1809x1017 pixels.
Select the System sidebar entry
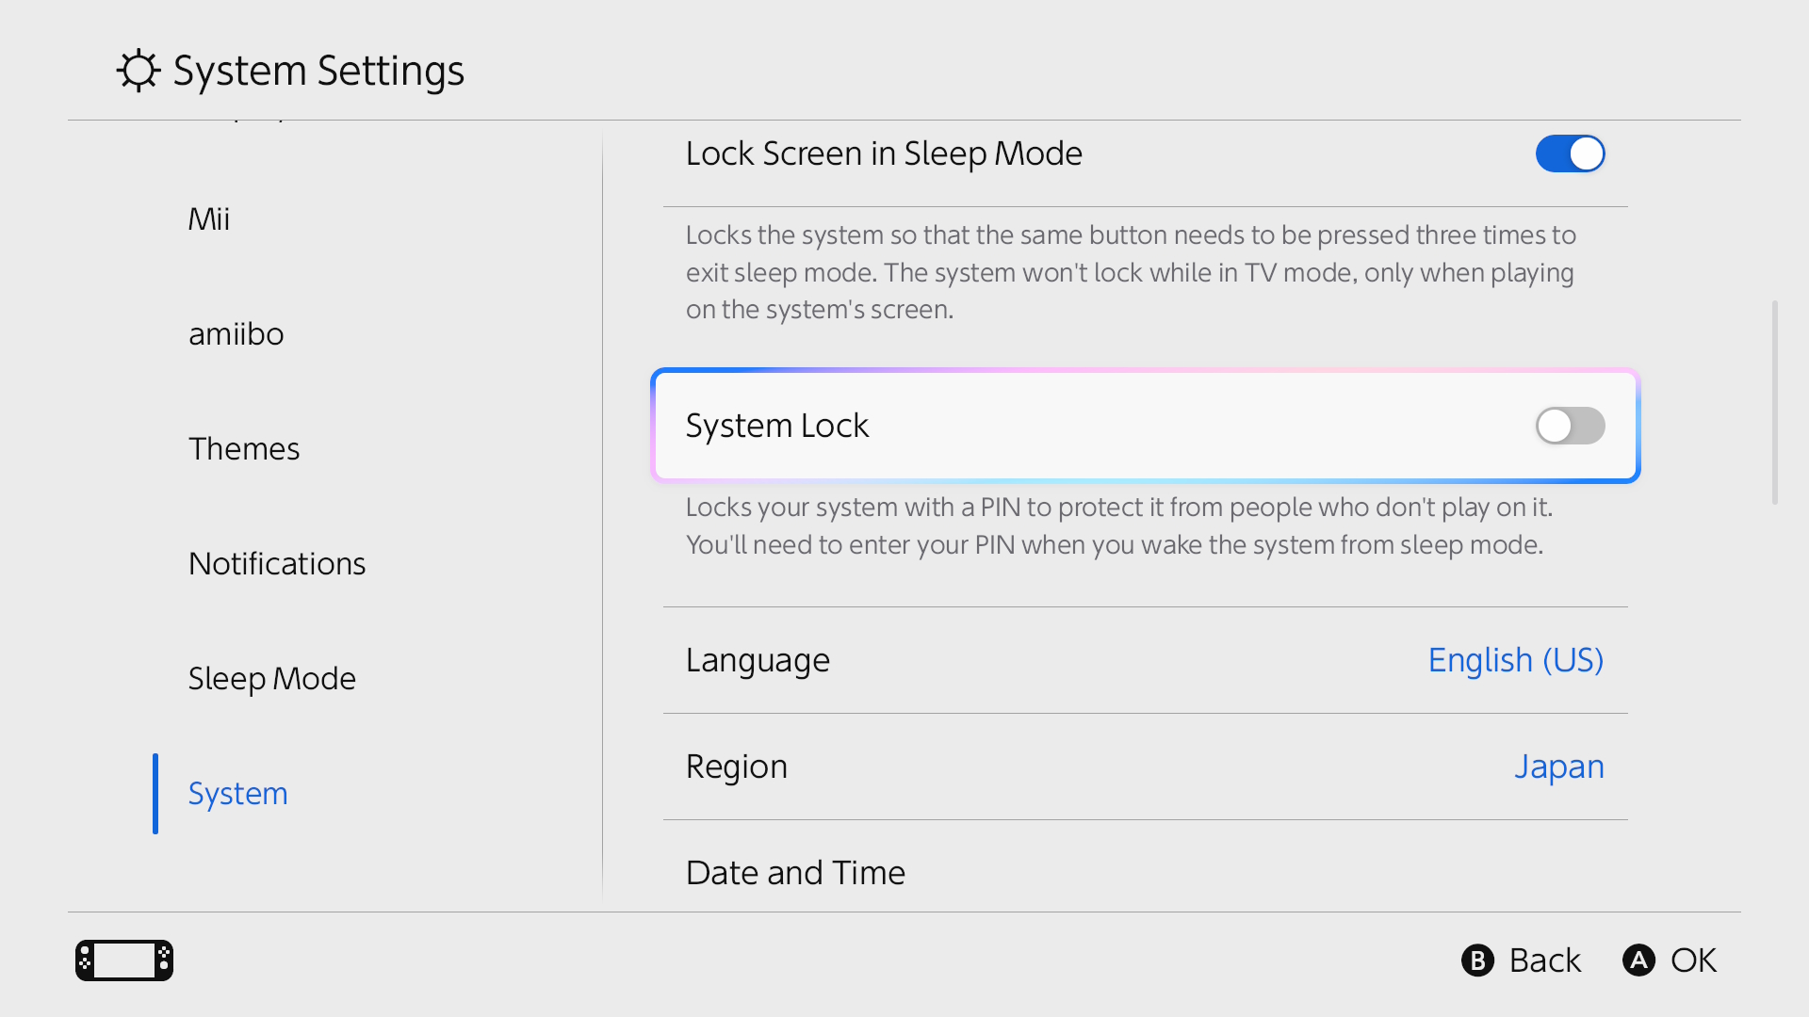click(237, 793)
